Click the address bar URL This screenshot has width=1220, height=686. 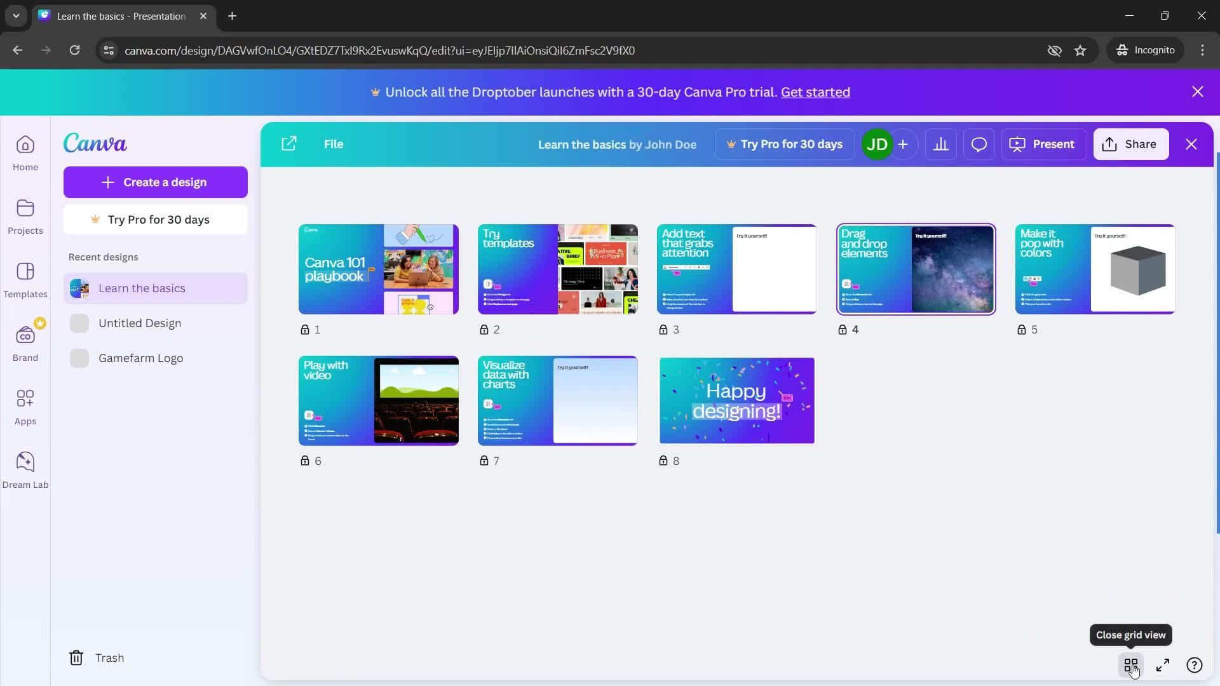pos(379,50)
